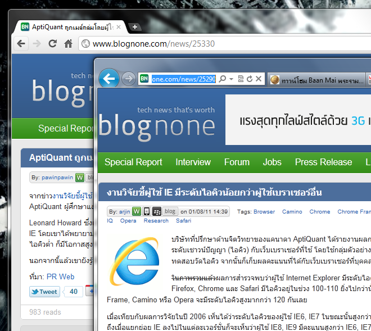Open IE address bar dropdown arrow
The width and height of the screenshot is (371, 331).
click(232, 79)
